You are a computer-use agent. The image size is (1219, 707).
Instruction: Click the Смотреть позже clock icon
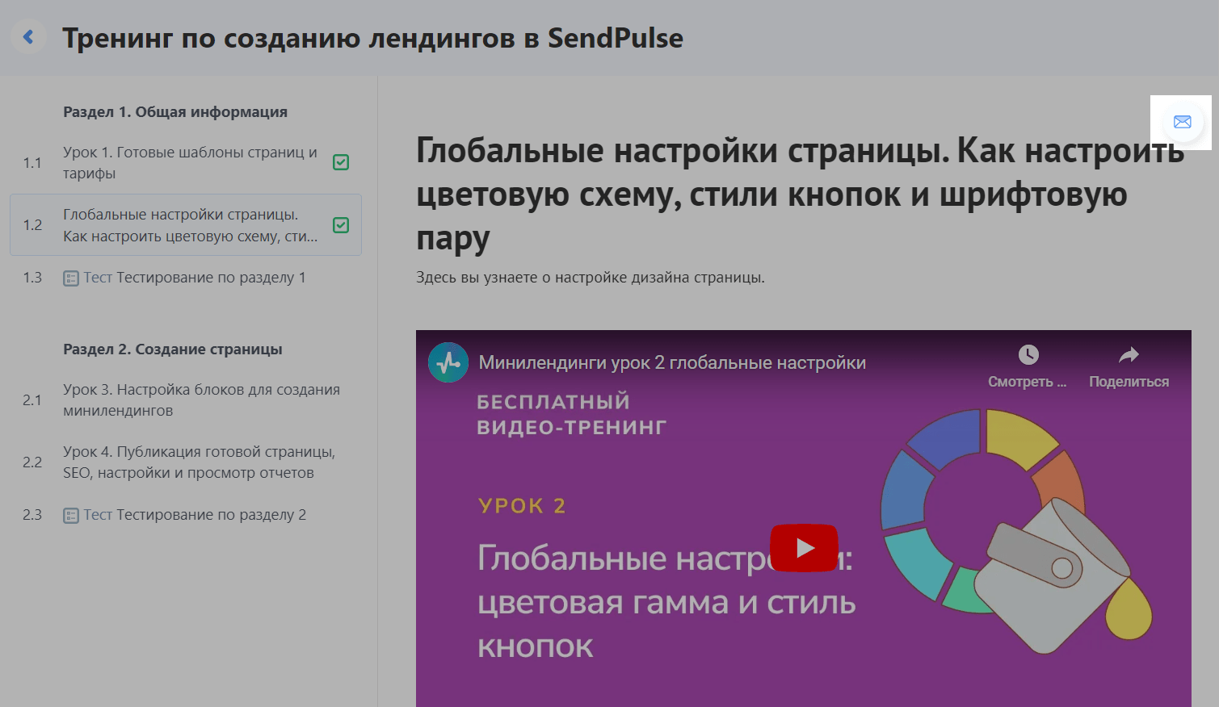(x=1028, y=354)
